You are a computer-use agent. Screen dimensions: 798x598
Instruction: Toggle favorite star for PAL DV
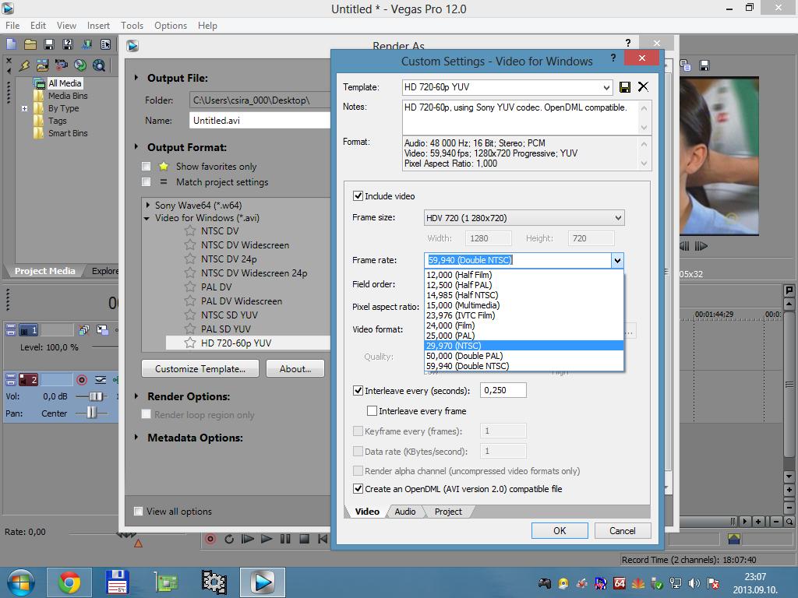pyautogui.click(x=190, y=287)
